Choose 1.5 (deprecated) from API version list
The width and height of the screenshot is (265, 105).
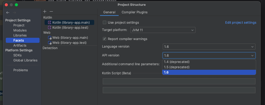click(x=177, y=67)
